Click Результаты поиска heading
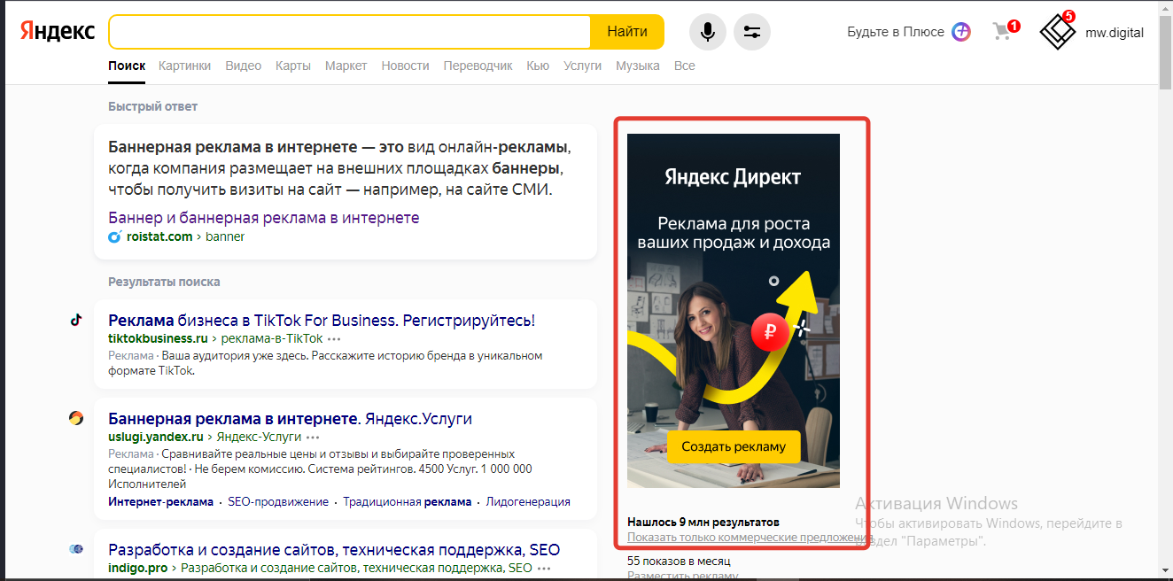The width and height of the screenshot is (1173, 581). [x=164, y=282]
